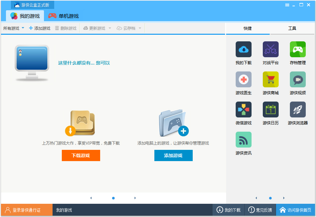Click the blue gamepad folder plus icon

174,123
